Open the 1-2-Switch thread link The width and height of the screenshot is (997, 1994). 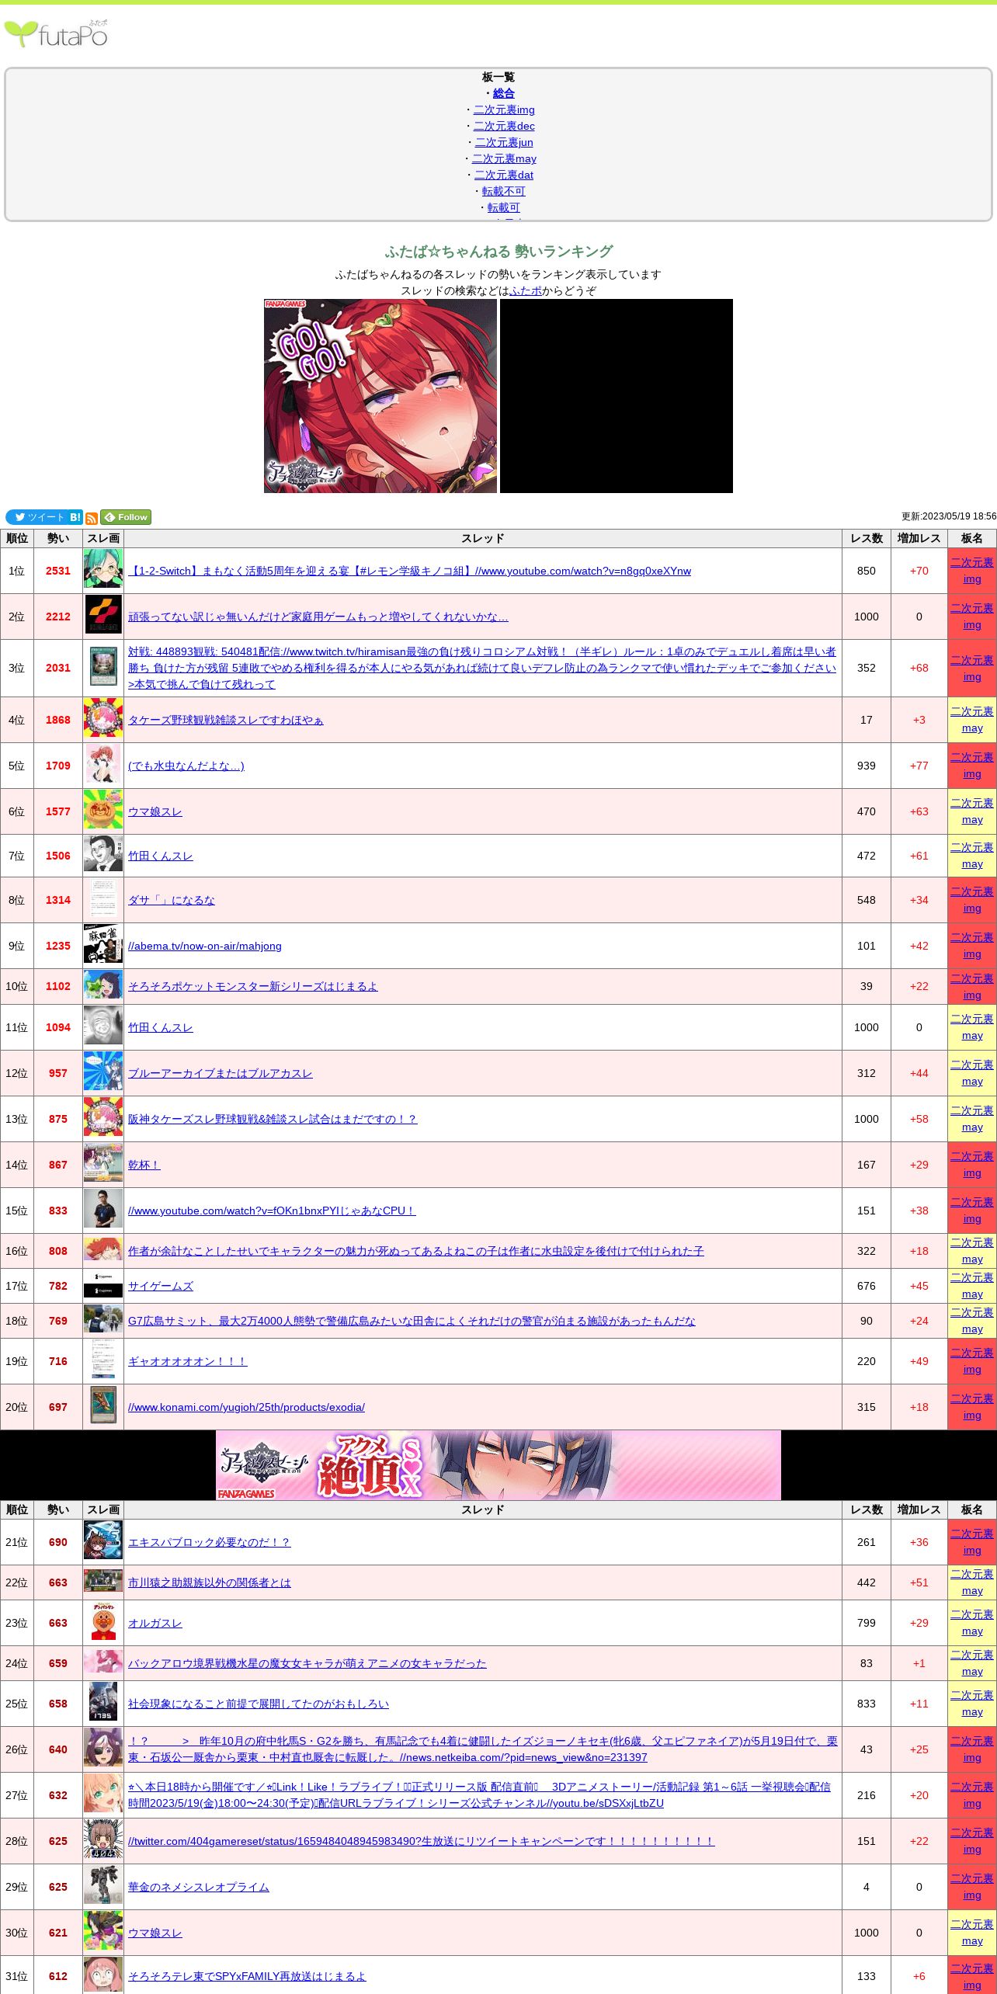click(409, 571)
